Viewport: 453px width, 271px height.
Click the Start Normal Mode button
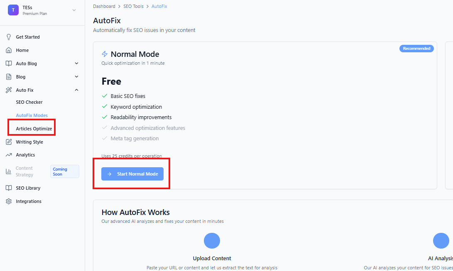132,174
